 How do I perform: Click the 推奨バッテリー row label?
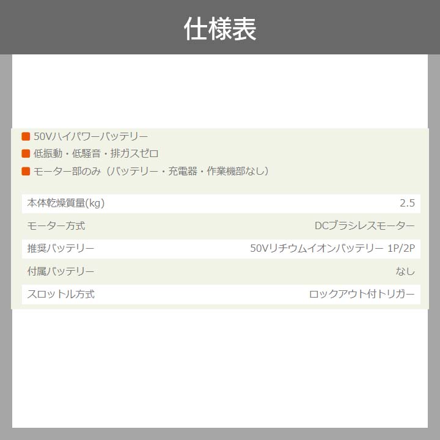click(61, 249)
